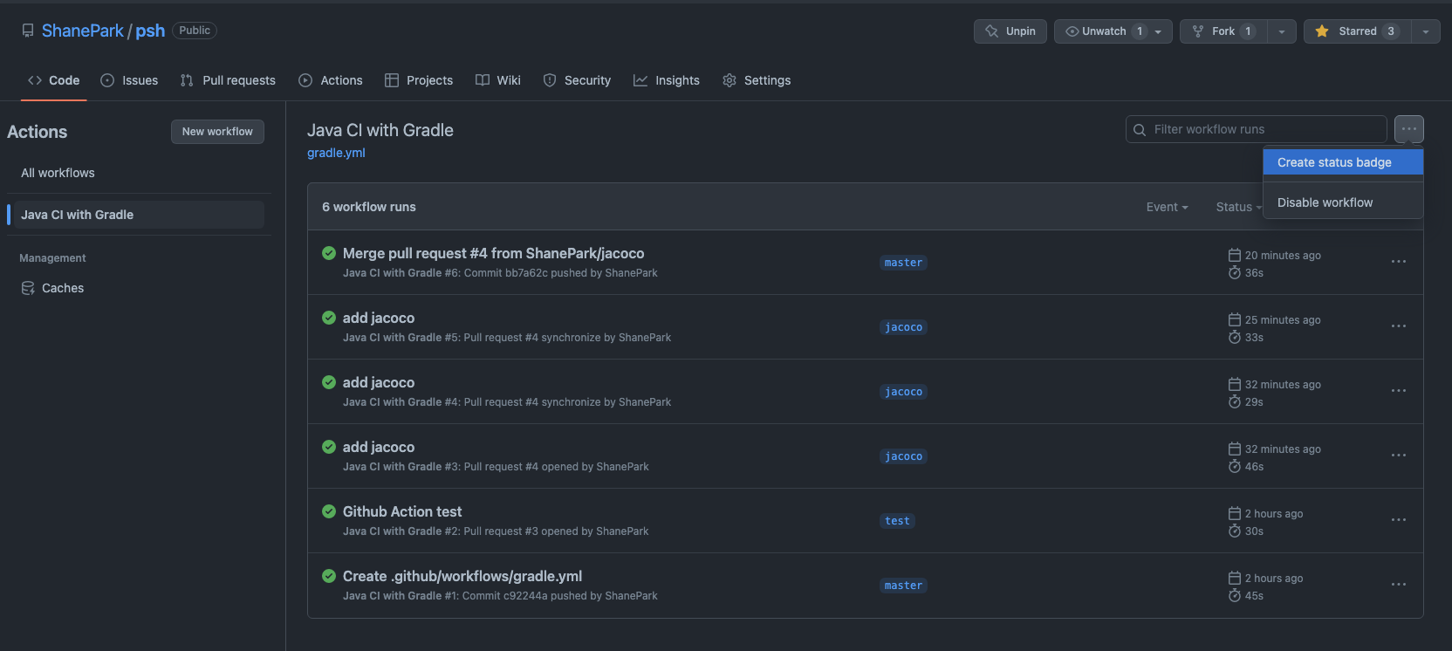Click the Starred button
The image size is (1452, 651).
tap(1358, 31)
